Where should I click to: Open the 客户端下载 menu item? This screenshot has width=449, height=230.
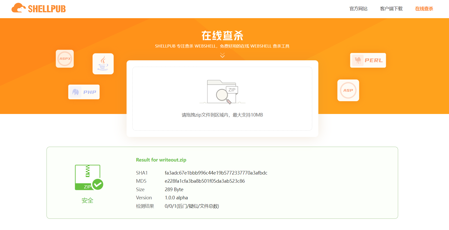point(391,8)
